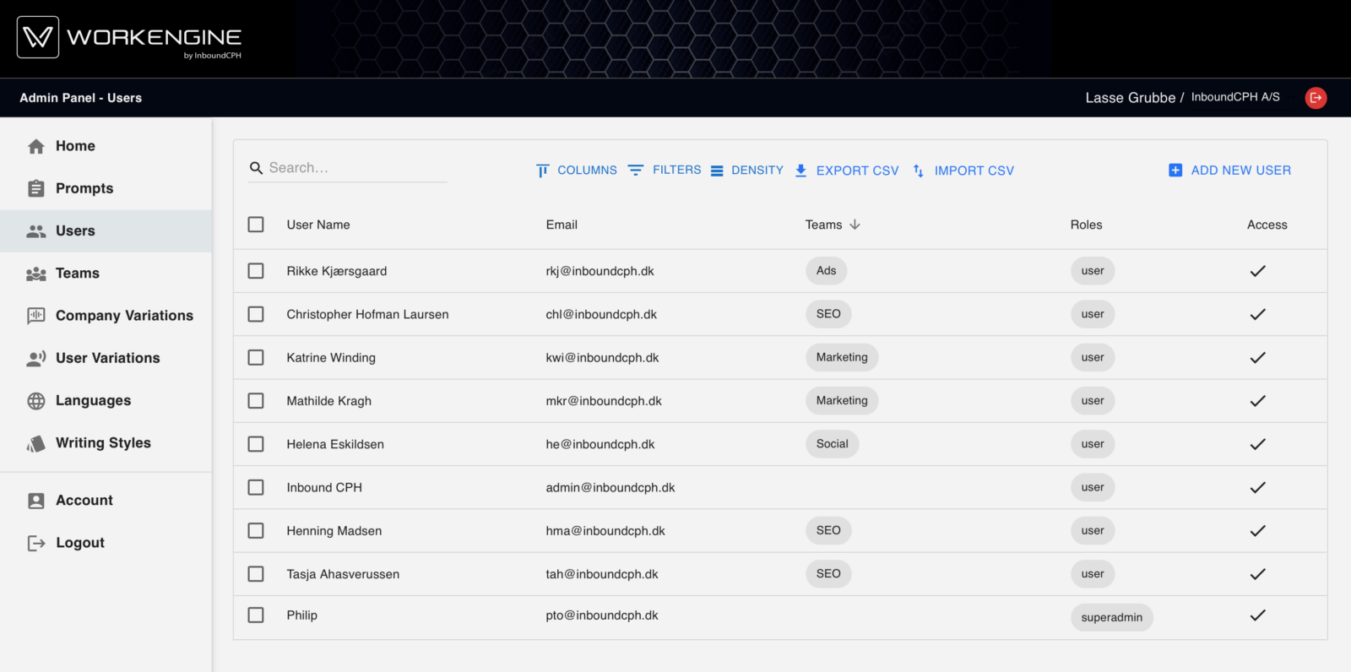Click the Prompts clipboard icon
The height and width of the screenshot is (672, 1351).
point(36,188)
